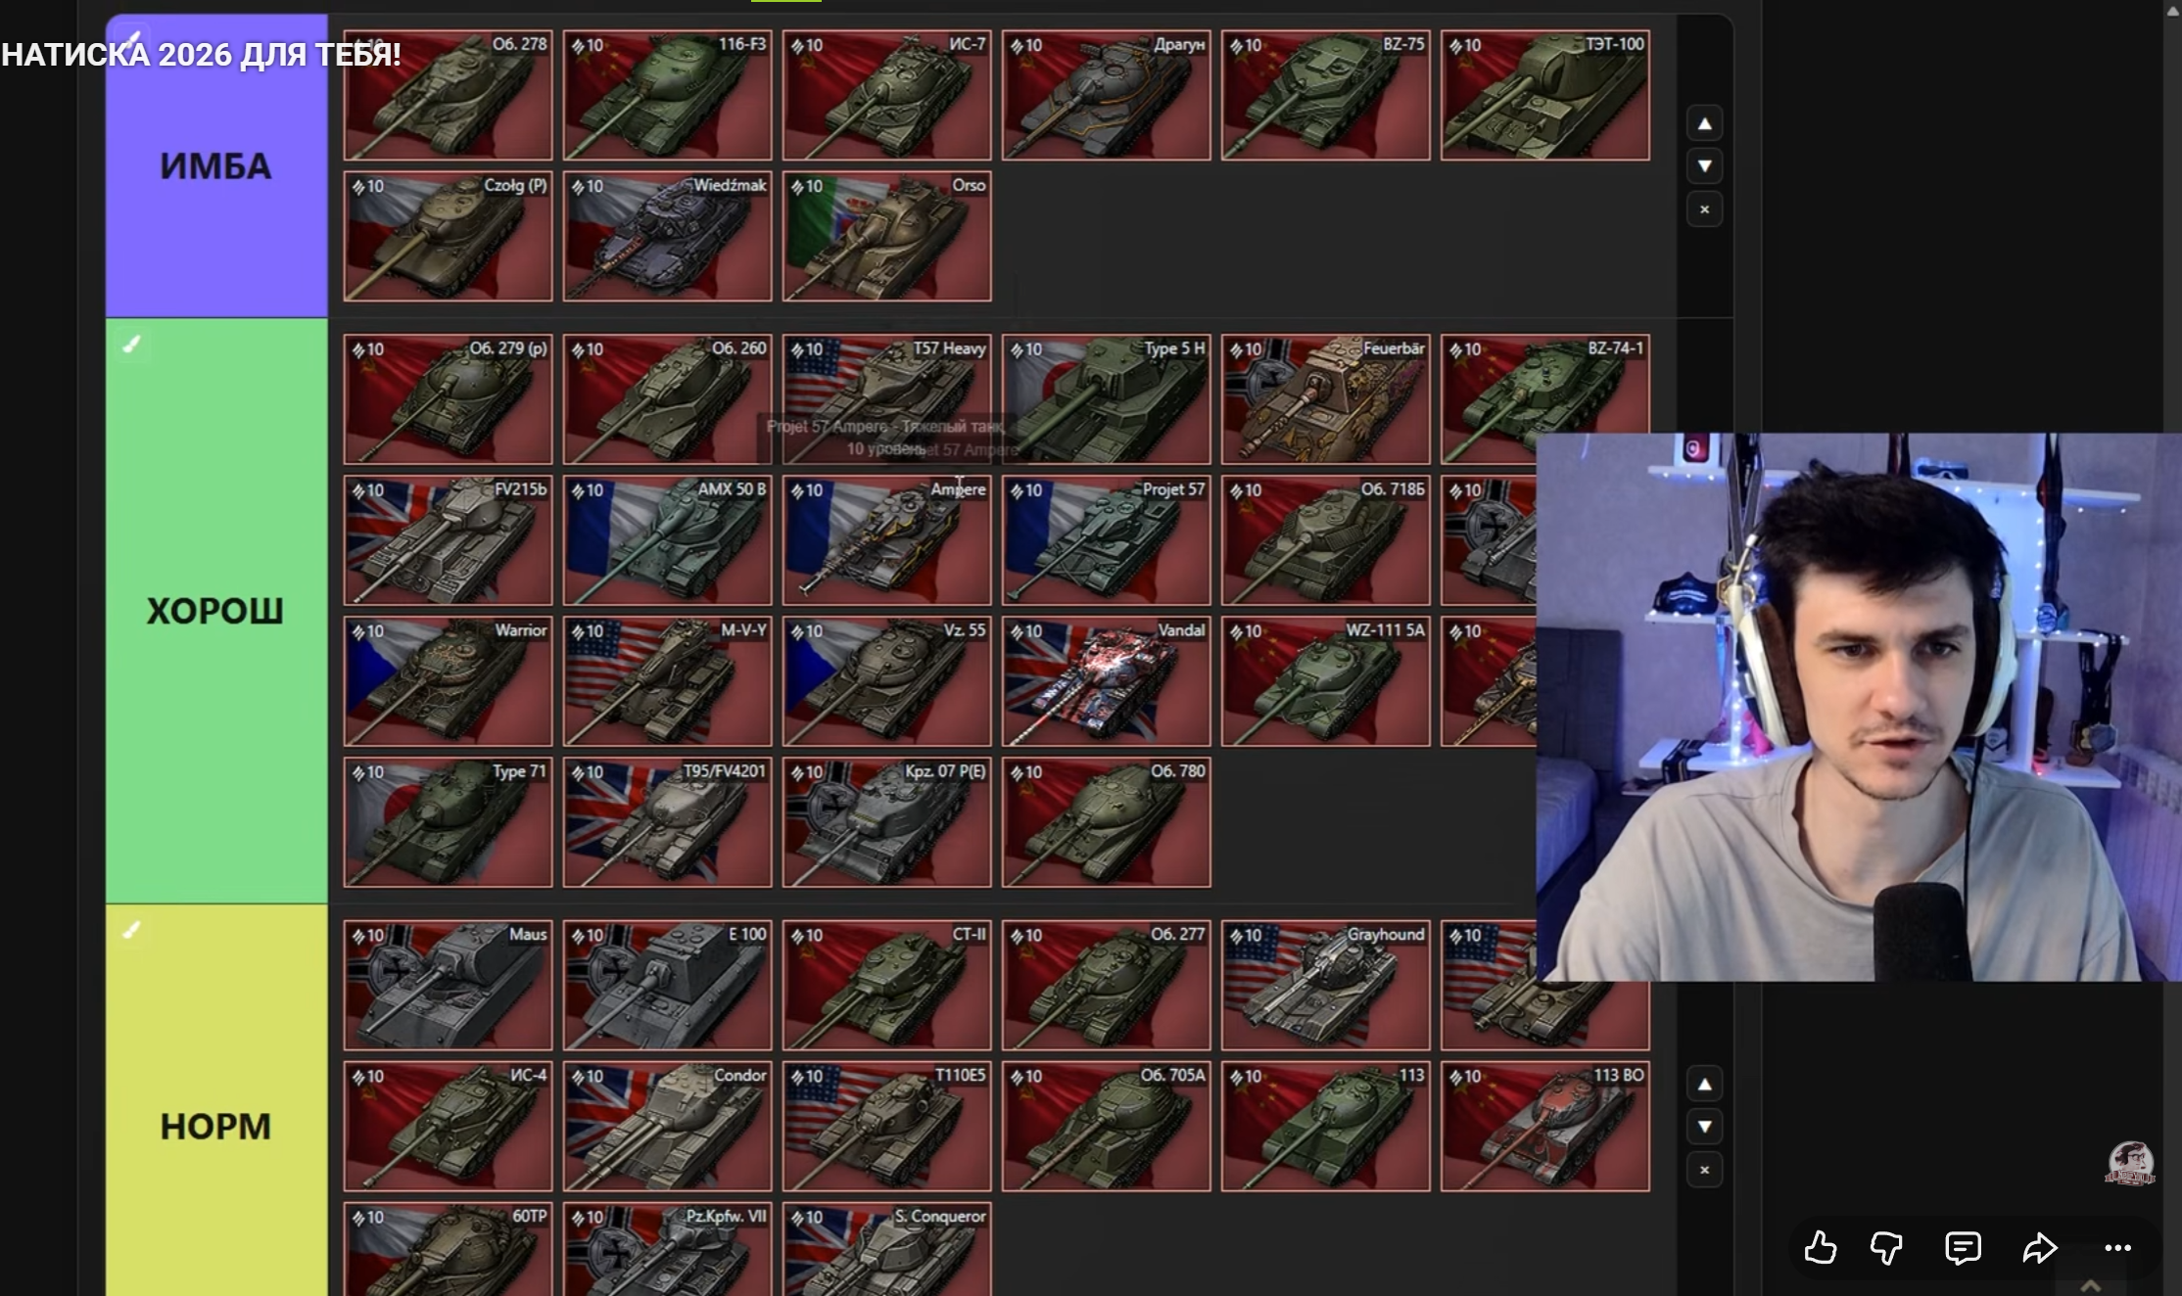Screen dimensions: 2182x1296
Task: Click the yellow НОРМ tier label
Action: pos(216,1100)
